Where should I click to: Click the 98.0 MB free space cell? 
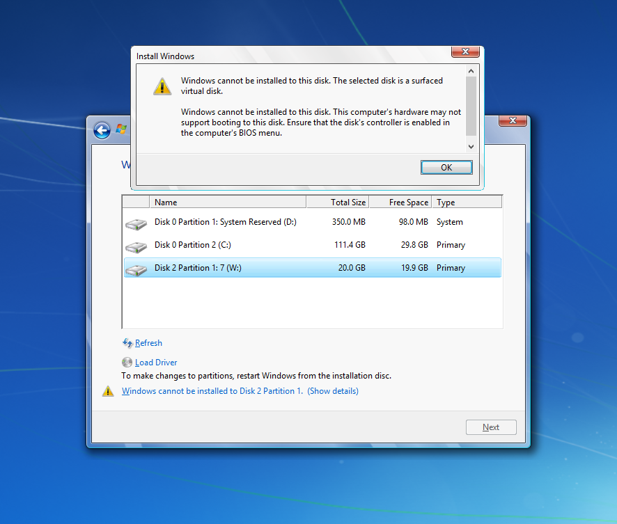click(x=413, y=222)
